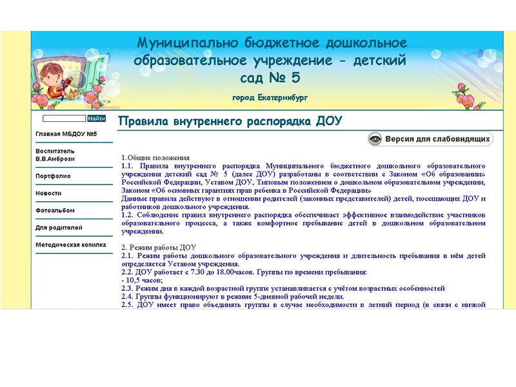Image resolution: width=516 pixels, height=387 pixels.
Task: Click the line about 7.30 до 18.00 hours
Action: [x=244, y=272]
